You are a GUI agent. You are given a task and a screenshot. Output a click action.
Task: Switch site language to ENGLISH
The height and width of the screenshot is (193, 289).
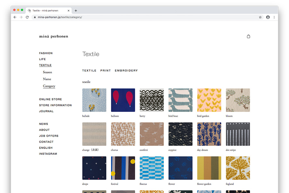[46, 148]
